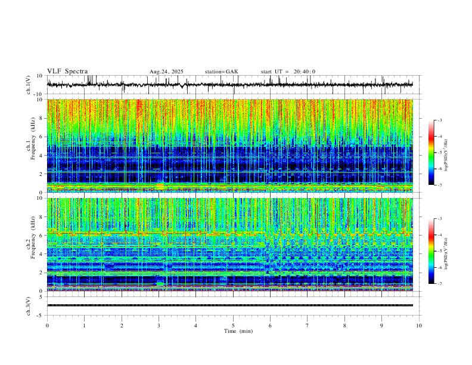Click inside the ch.1 spectrogram panel

(x=229, y=146)
